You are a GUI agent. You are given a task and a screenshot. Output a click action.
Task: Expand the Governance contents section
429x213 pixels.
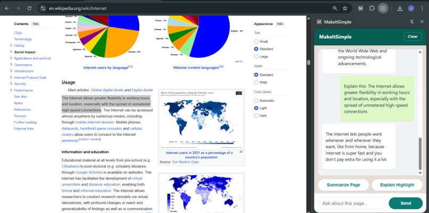(x=11, y=64)
